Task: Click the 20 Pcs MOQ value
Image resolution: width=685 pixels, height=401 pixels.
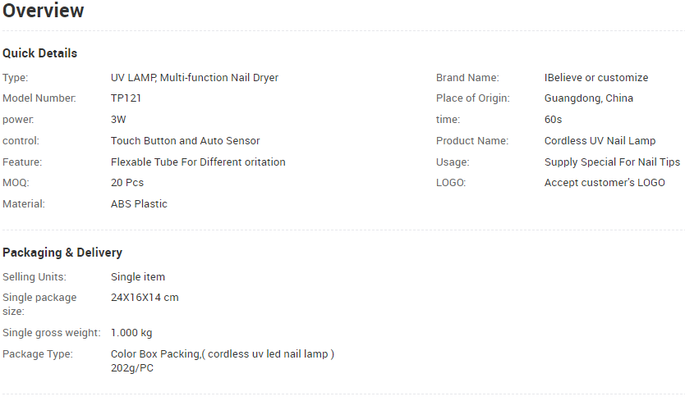Action: 127,183
